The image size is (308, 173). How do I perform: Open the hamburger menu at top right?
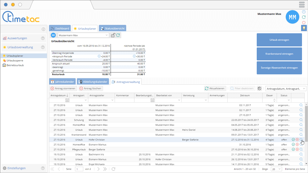click(x=302, y=5)
